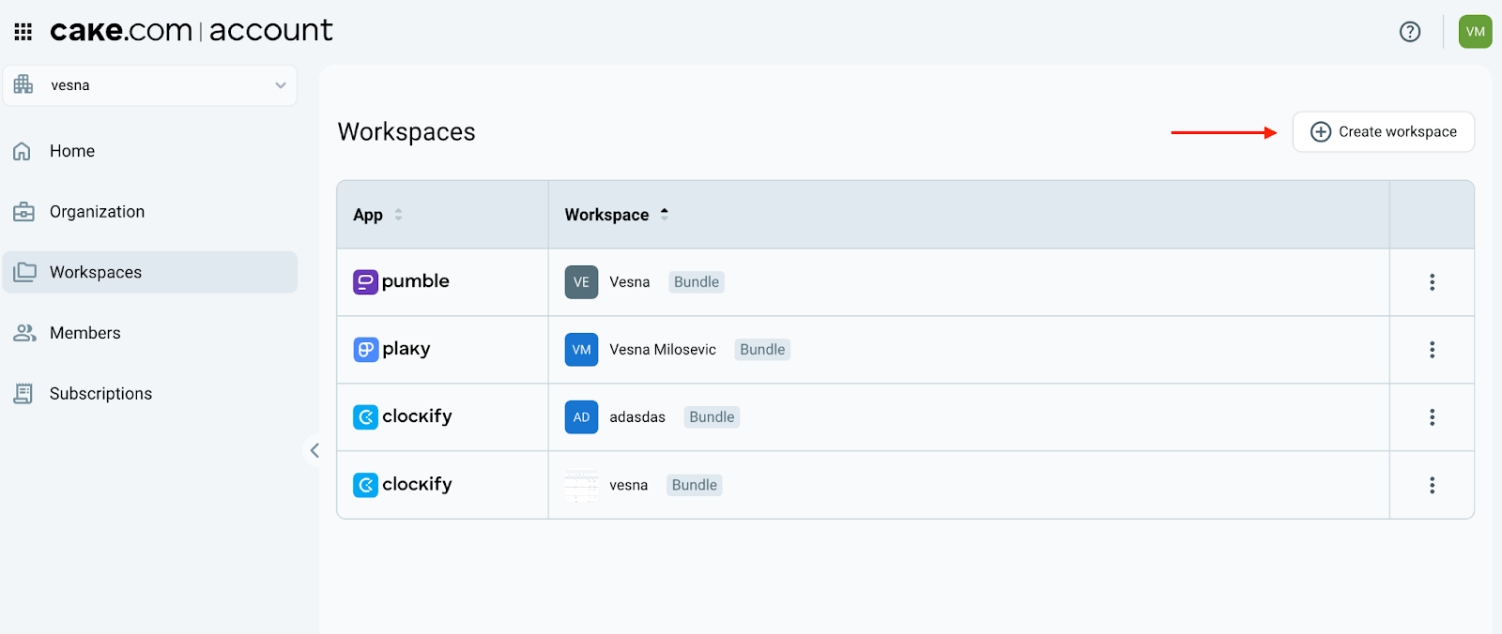Click clockify logo in adasdas row
Screen dimensions: 1502x634
402,416
